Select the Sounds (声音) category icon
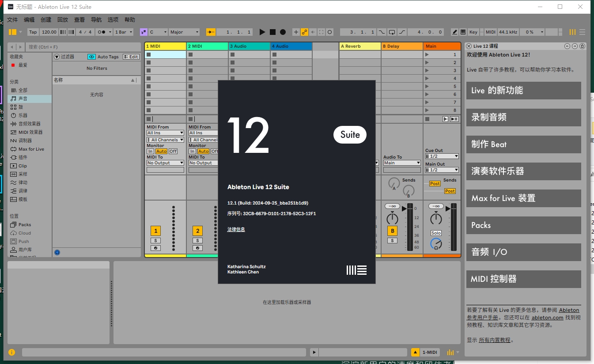The height and width of the screenshot is (364, 594). click(13, 99)
